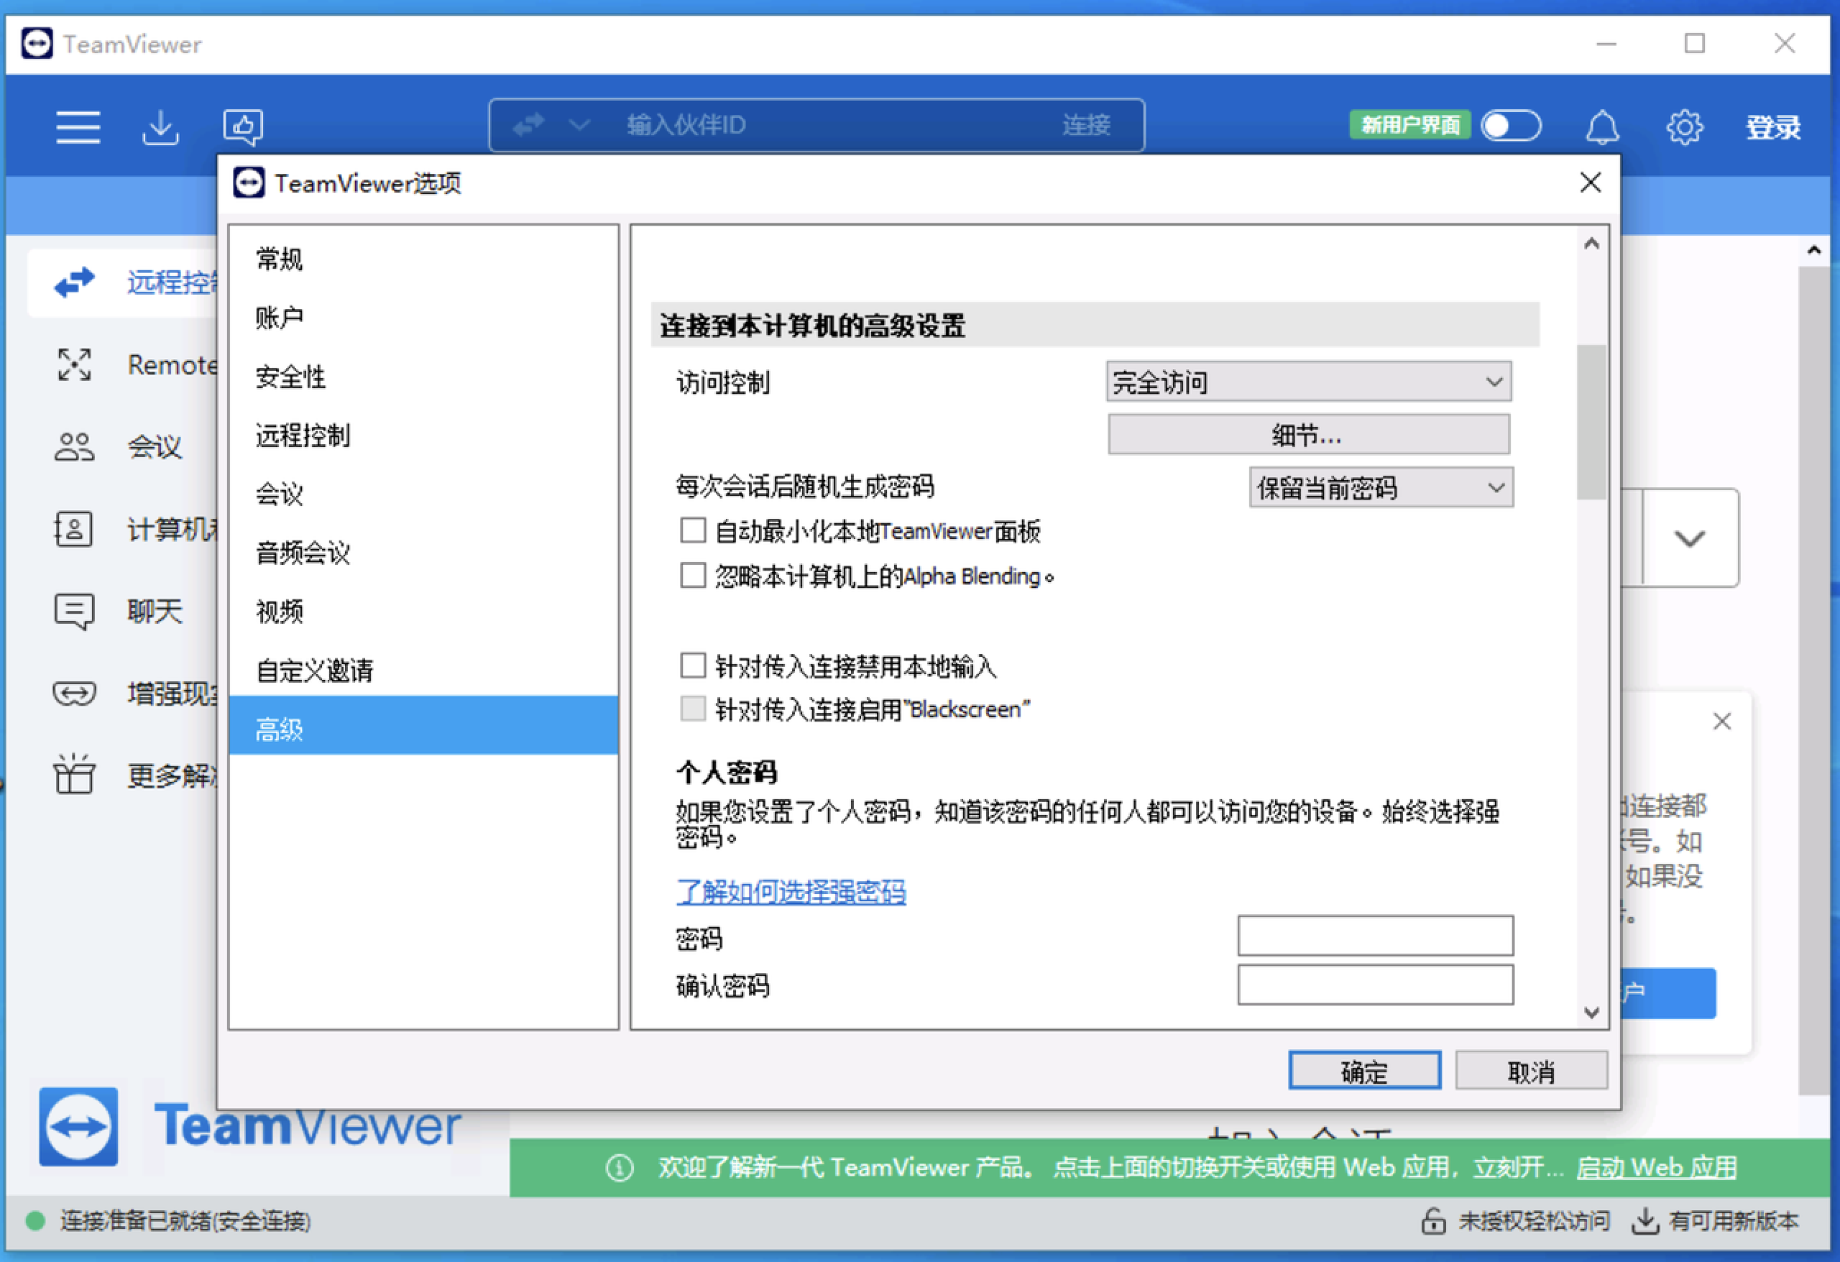
Task: Click the TeamViewer logo at bottom left
Action: (79, 1127)
